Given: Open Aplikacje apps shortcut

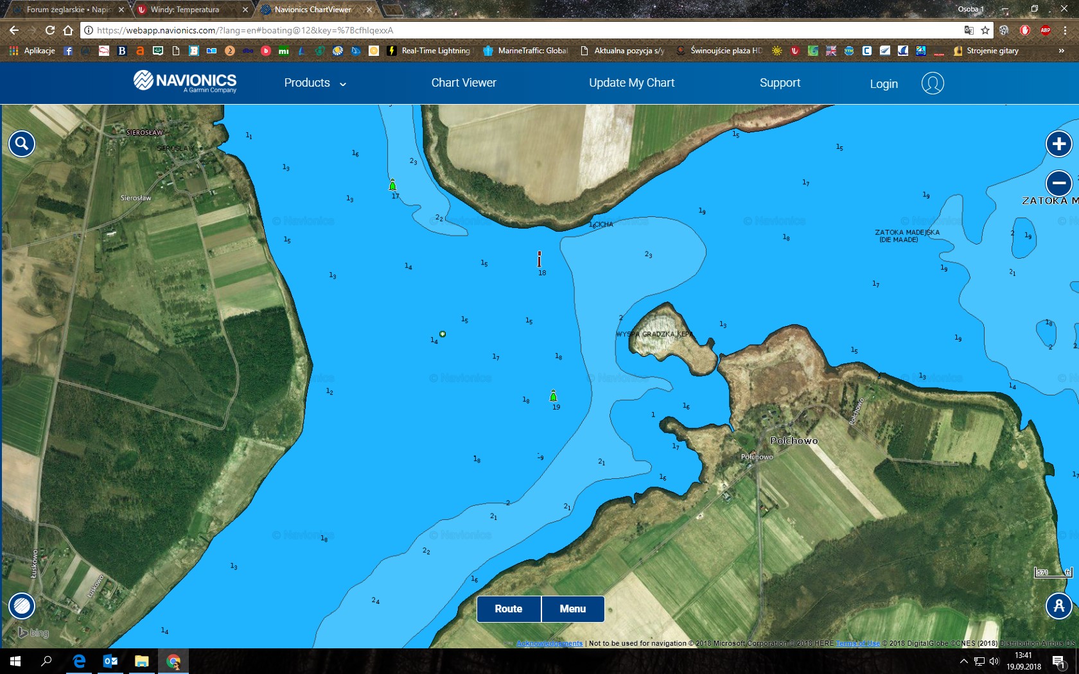Looking at the screenshot, I should click(x=32, y=51).
